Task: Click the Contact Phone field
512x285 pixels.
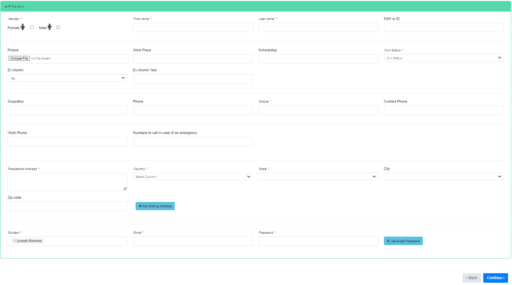Action: [444, 110]
